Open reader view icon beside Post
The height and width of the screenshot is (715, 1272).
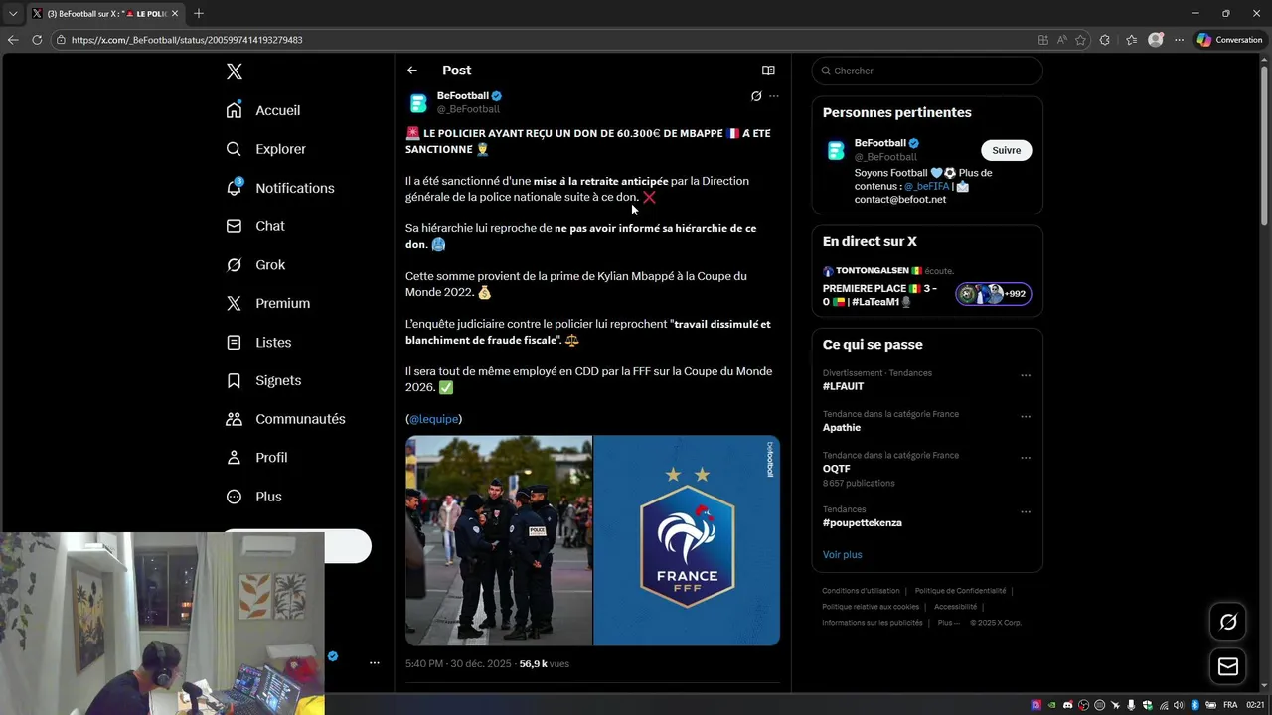(768, 71)
